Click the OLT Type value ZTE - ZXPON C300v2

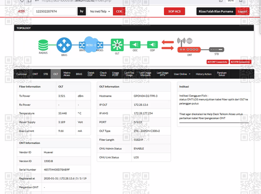click(147, 131)
